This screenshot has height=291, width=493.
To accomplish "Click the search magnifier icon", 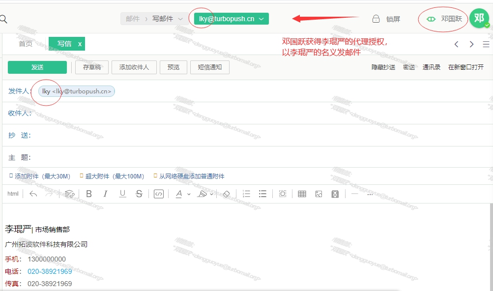I will tap(3, 19).
